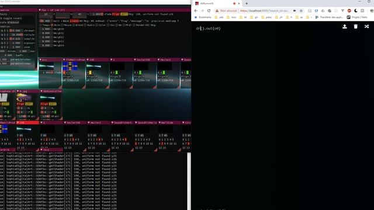This screenshot has width=374, height=210.
Task: Adjust the exposure slider in the left panel
Action: (16, 43)
